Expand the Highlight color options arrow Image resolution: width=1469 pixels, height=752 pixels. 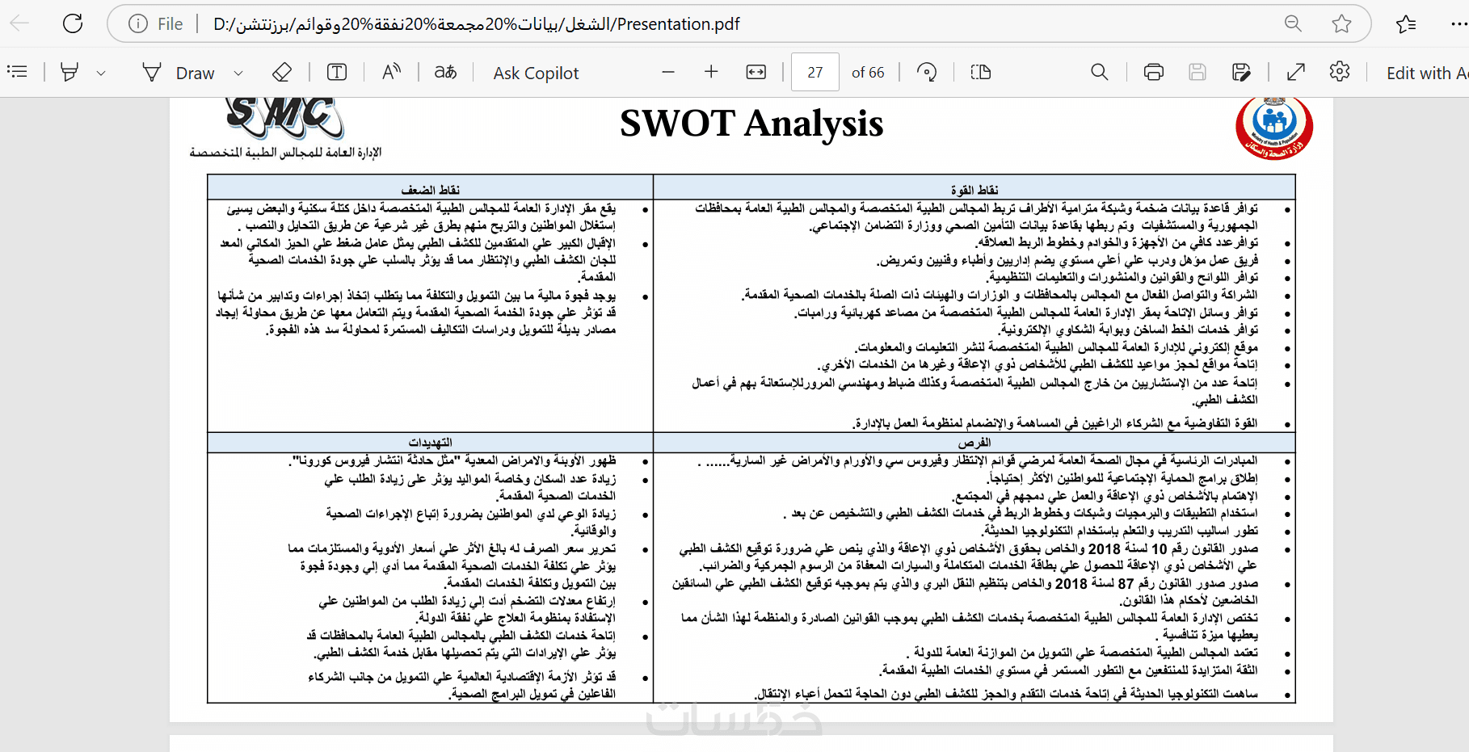tap(101, 73)
